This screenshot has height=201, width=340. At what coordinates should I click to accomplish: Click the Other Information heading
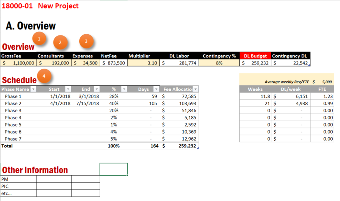(35, 170)
